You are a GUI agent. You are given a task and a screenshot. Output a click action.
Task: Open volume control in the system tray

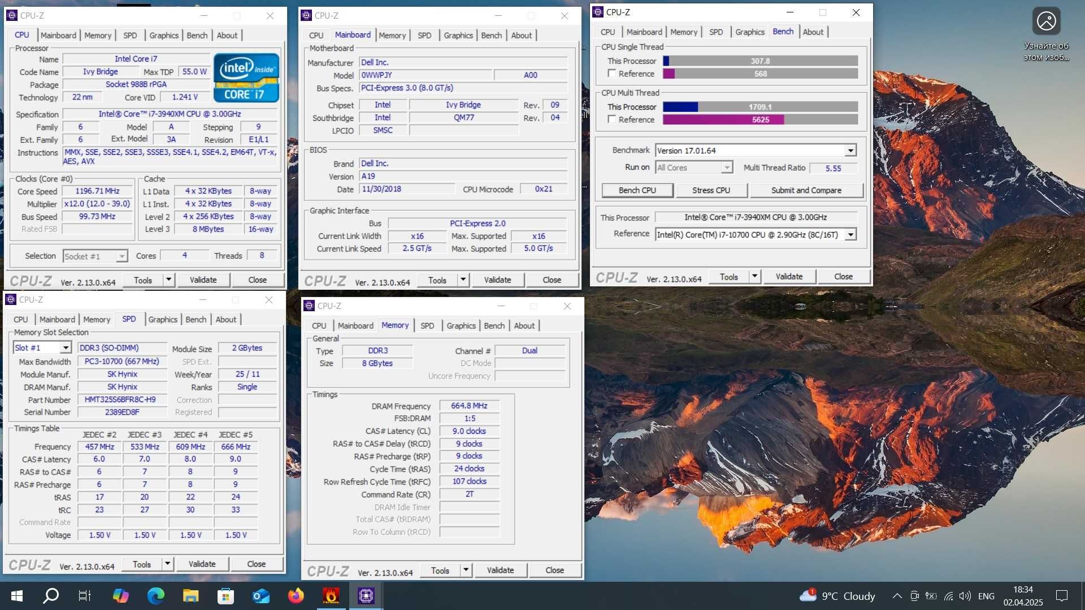tap(965, 596)
